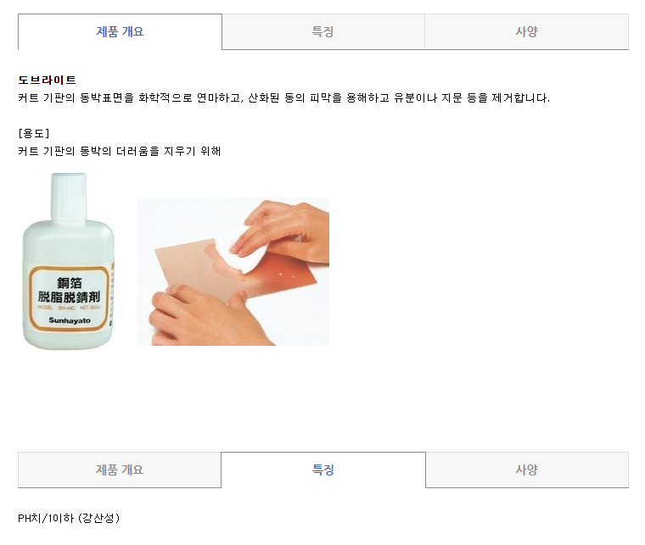
Task: Click the PH치/1이하 (강산성) text
Action: [69, 518]
